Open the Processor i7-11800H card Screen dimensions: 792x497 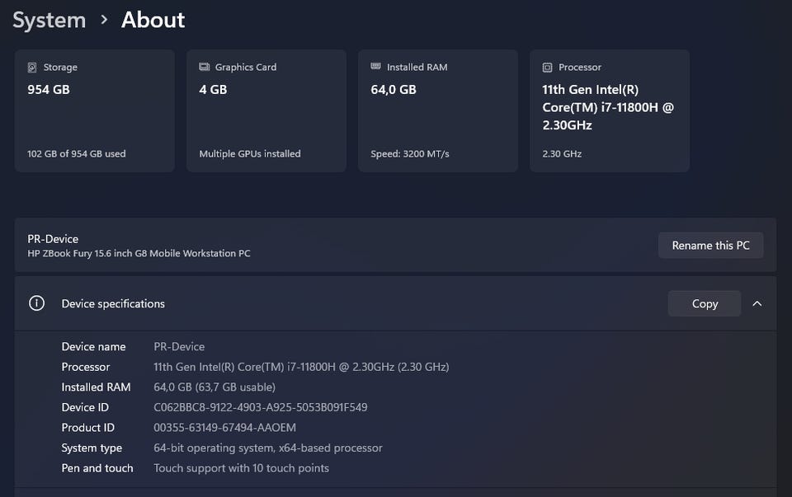[x=610, y=110]
